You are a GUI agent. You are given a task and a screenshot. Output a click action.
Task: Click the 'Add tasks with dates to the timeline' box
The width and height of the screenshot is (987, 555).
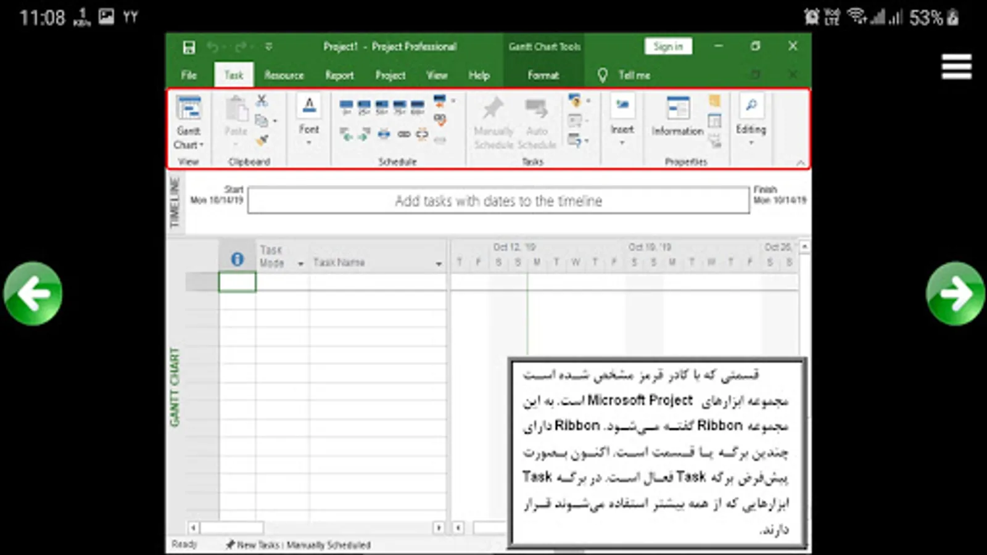pyautogui.click(x=498, y=201)
